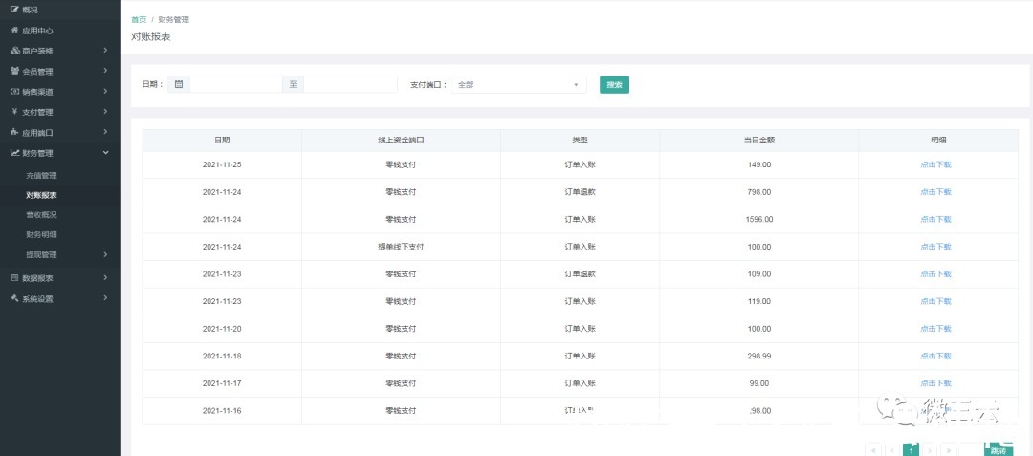Viewport: 1033px width, 456px height.
Task: Click 点击下载 for 2021-11-17 row
Action: click(x=935, y=383)
